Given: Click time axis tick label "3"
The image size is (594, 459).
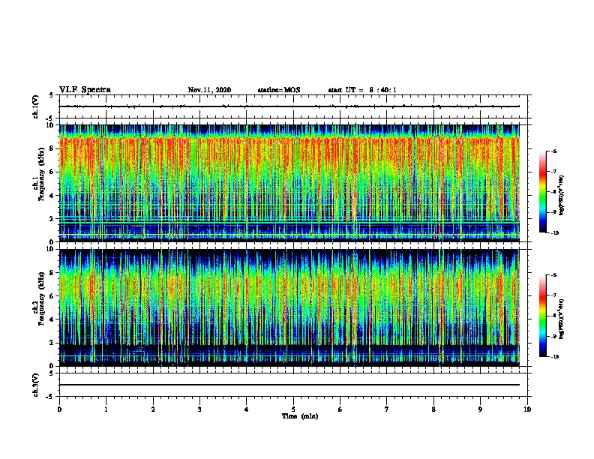Looking at the screenshot, I should point(199,409).
